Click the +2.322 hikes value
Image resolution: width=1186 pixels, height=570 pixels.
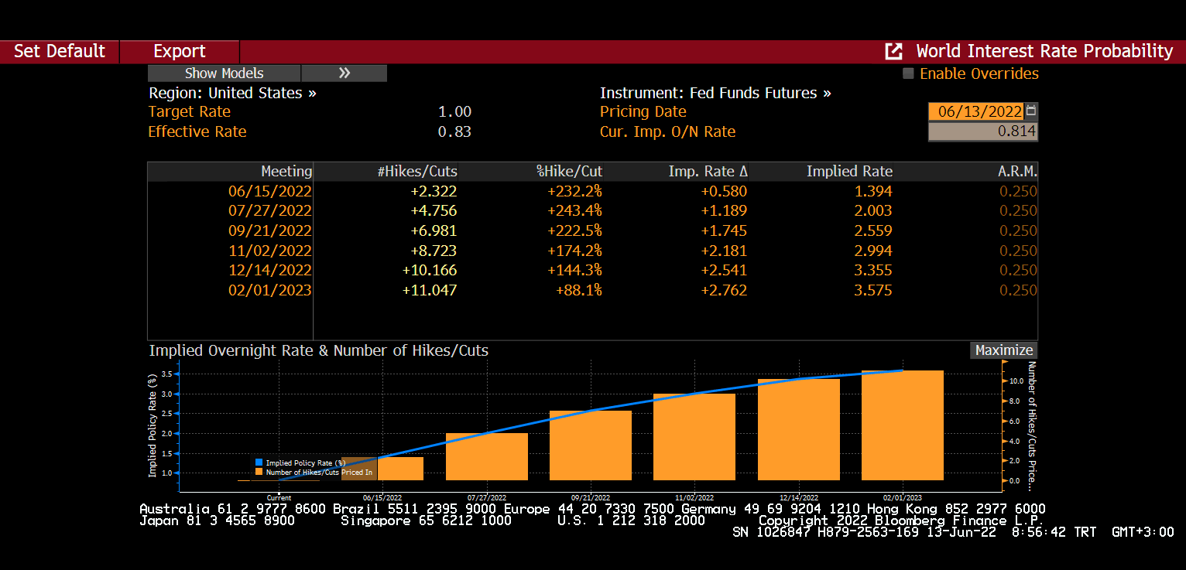434,191
